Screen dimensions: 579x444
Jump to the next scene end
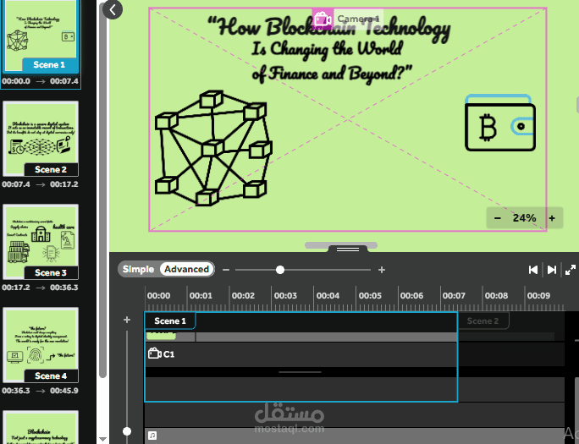click(x=552, y=270)
